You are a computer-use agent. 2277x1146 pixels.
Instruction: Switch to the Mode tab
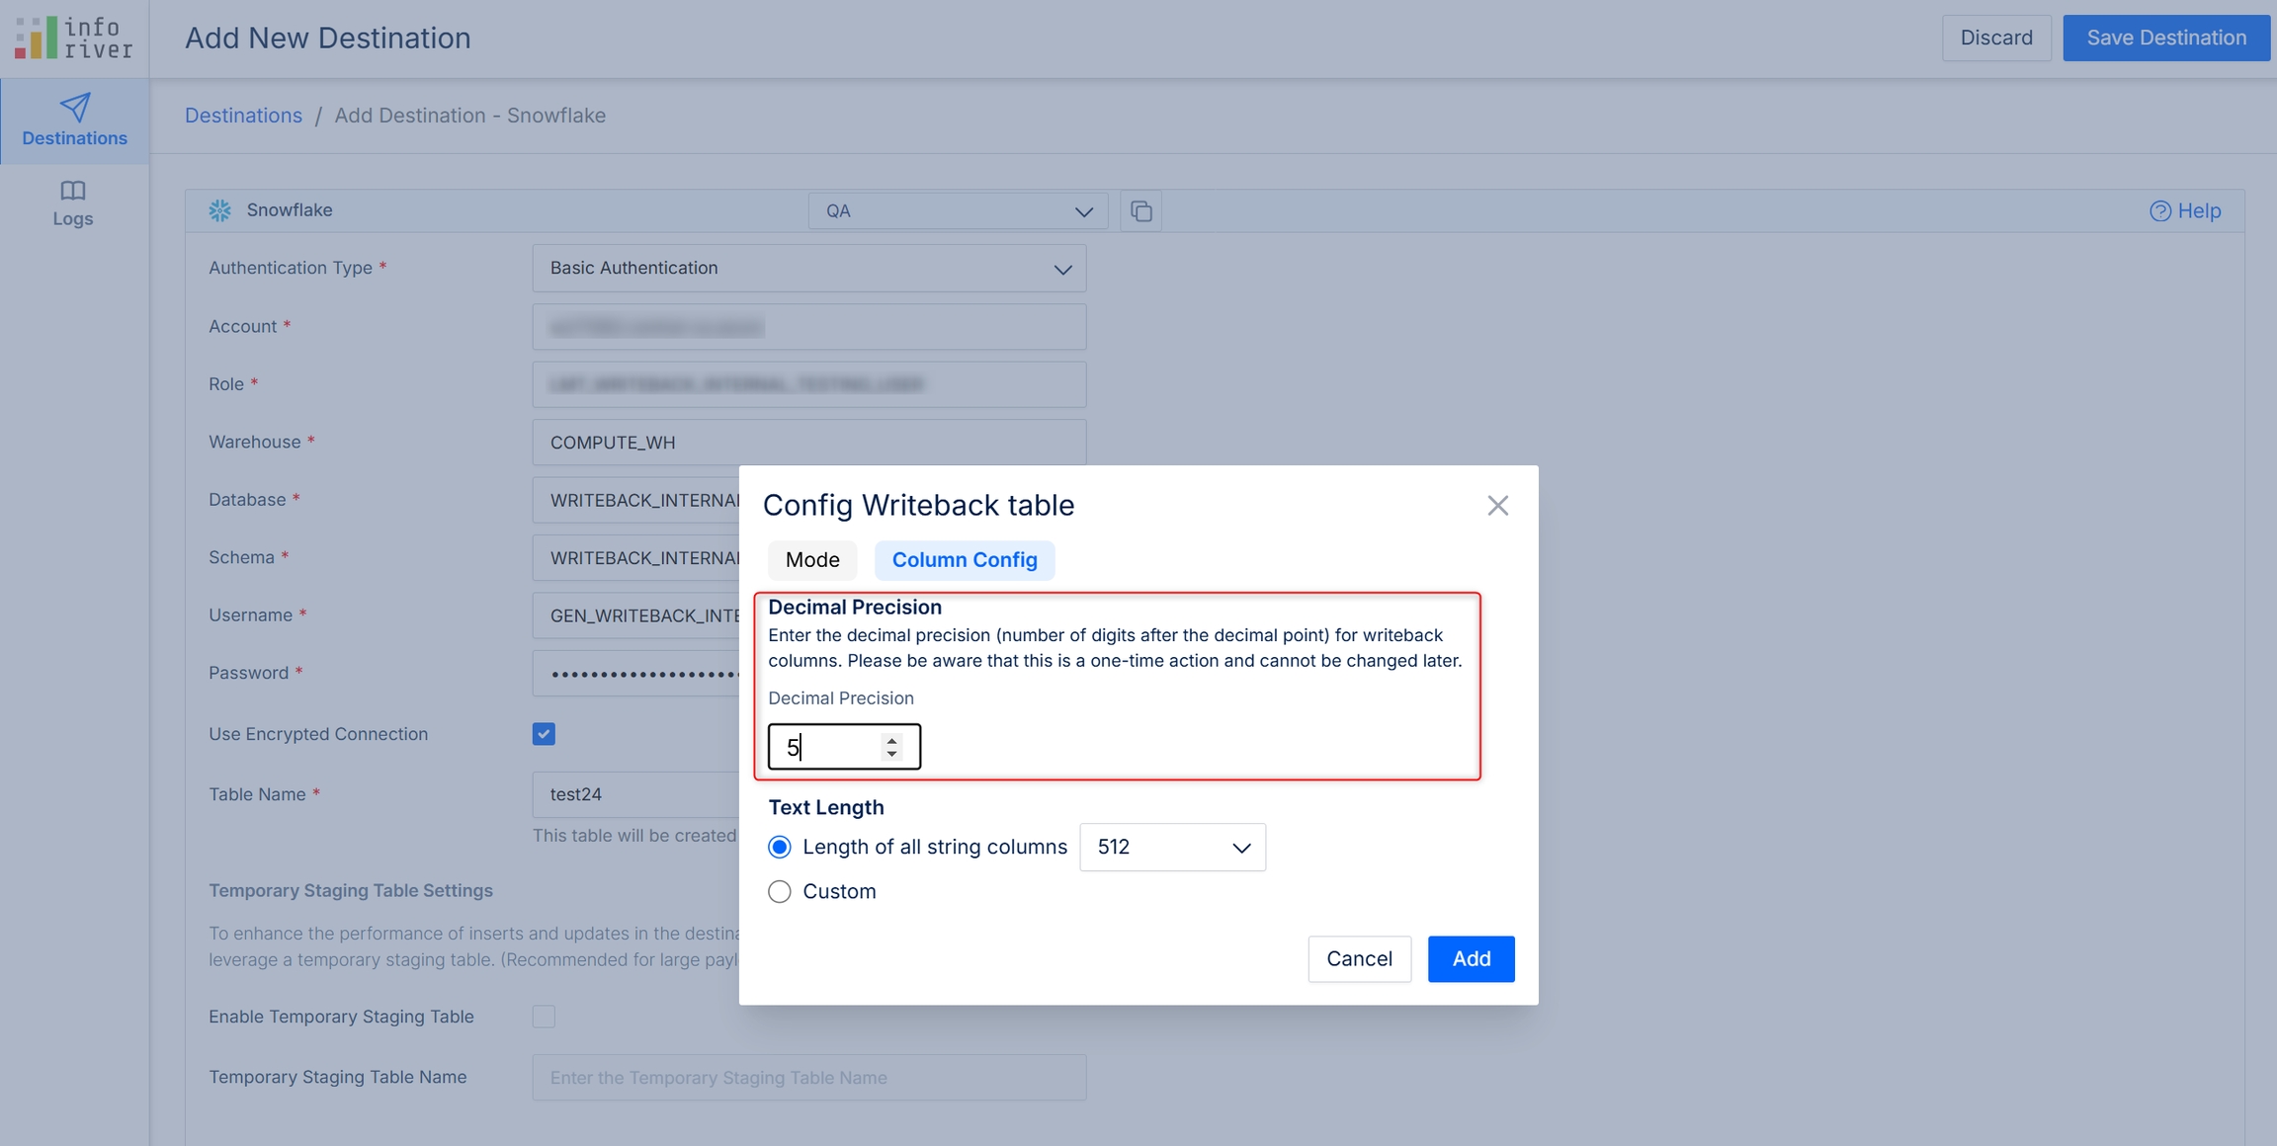point(812,560)
